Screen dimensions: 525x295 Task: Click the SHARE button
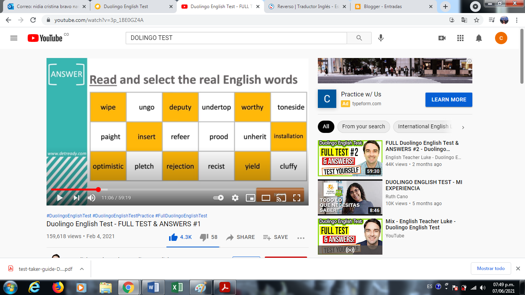pyautogui.click(x=241, y=237)
